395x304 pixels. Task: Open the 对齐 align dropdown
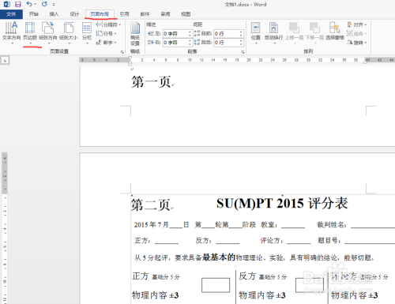pyautogui.click(x=357, y=24)
